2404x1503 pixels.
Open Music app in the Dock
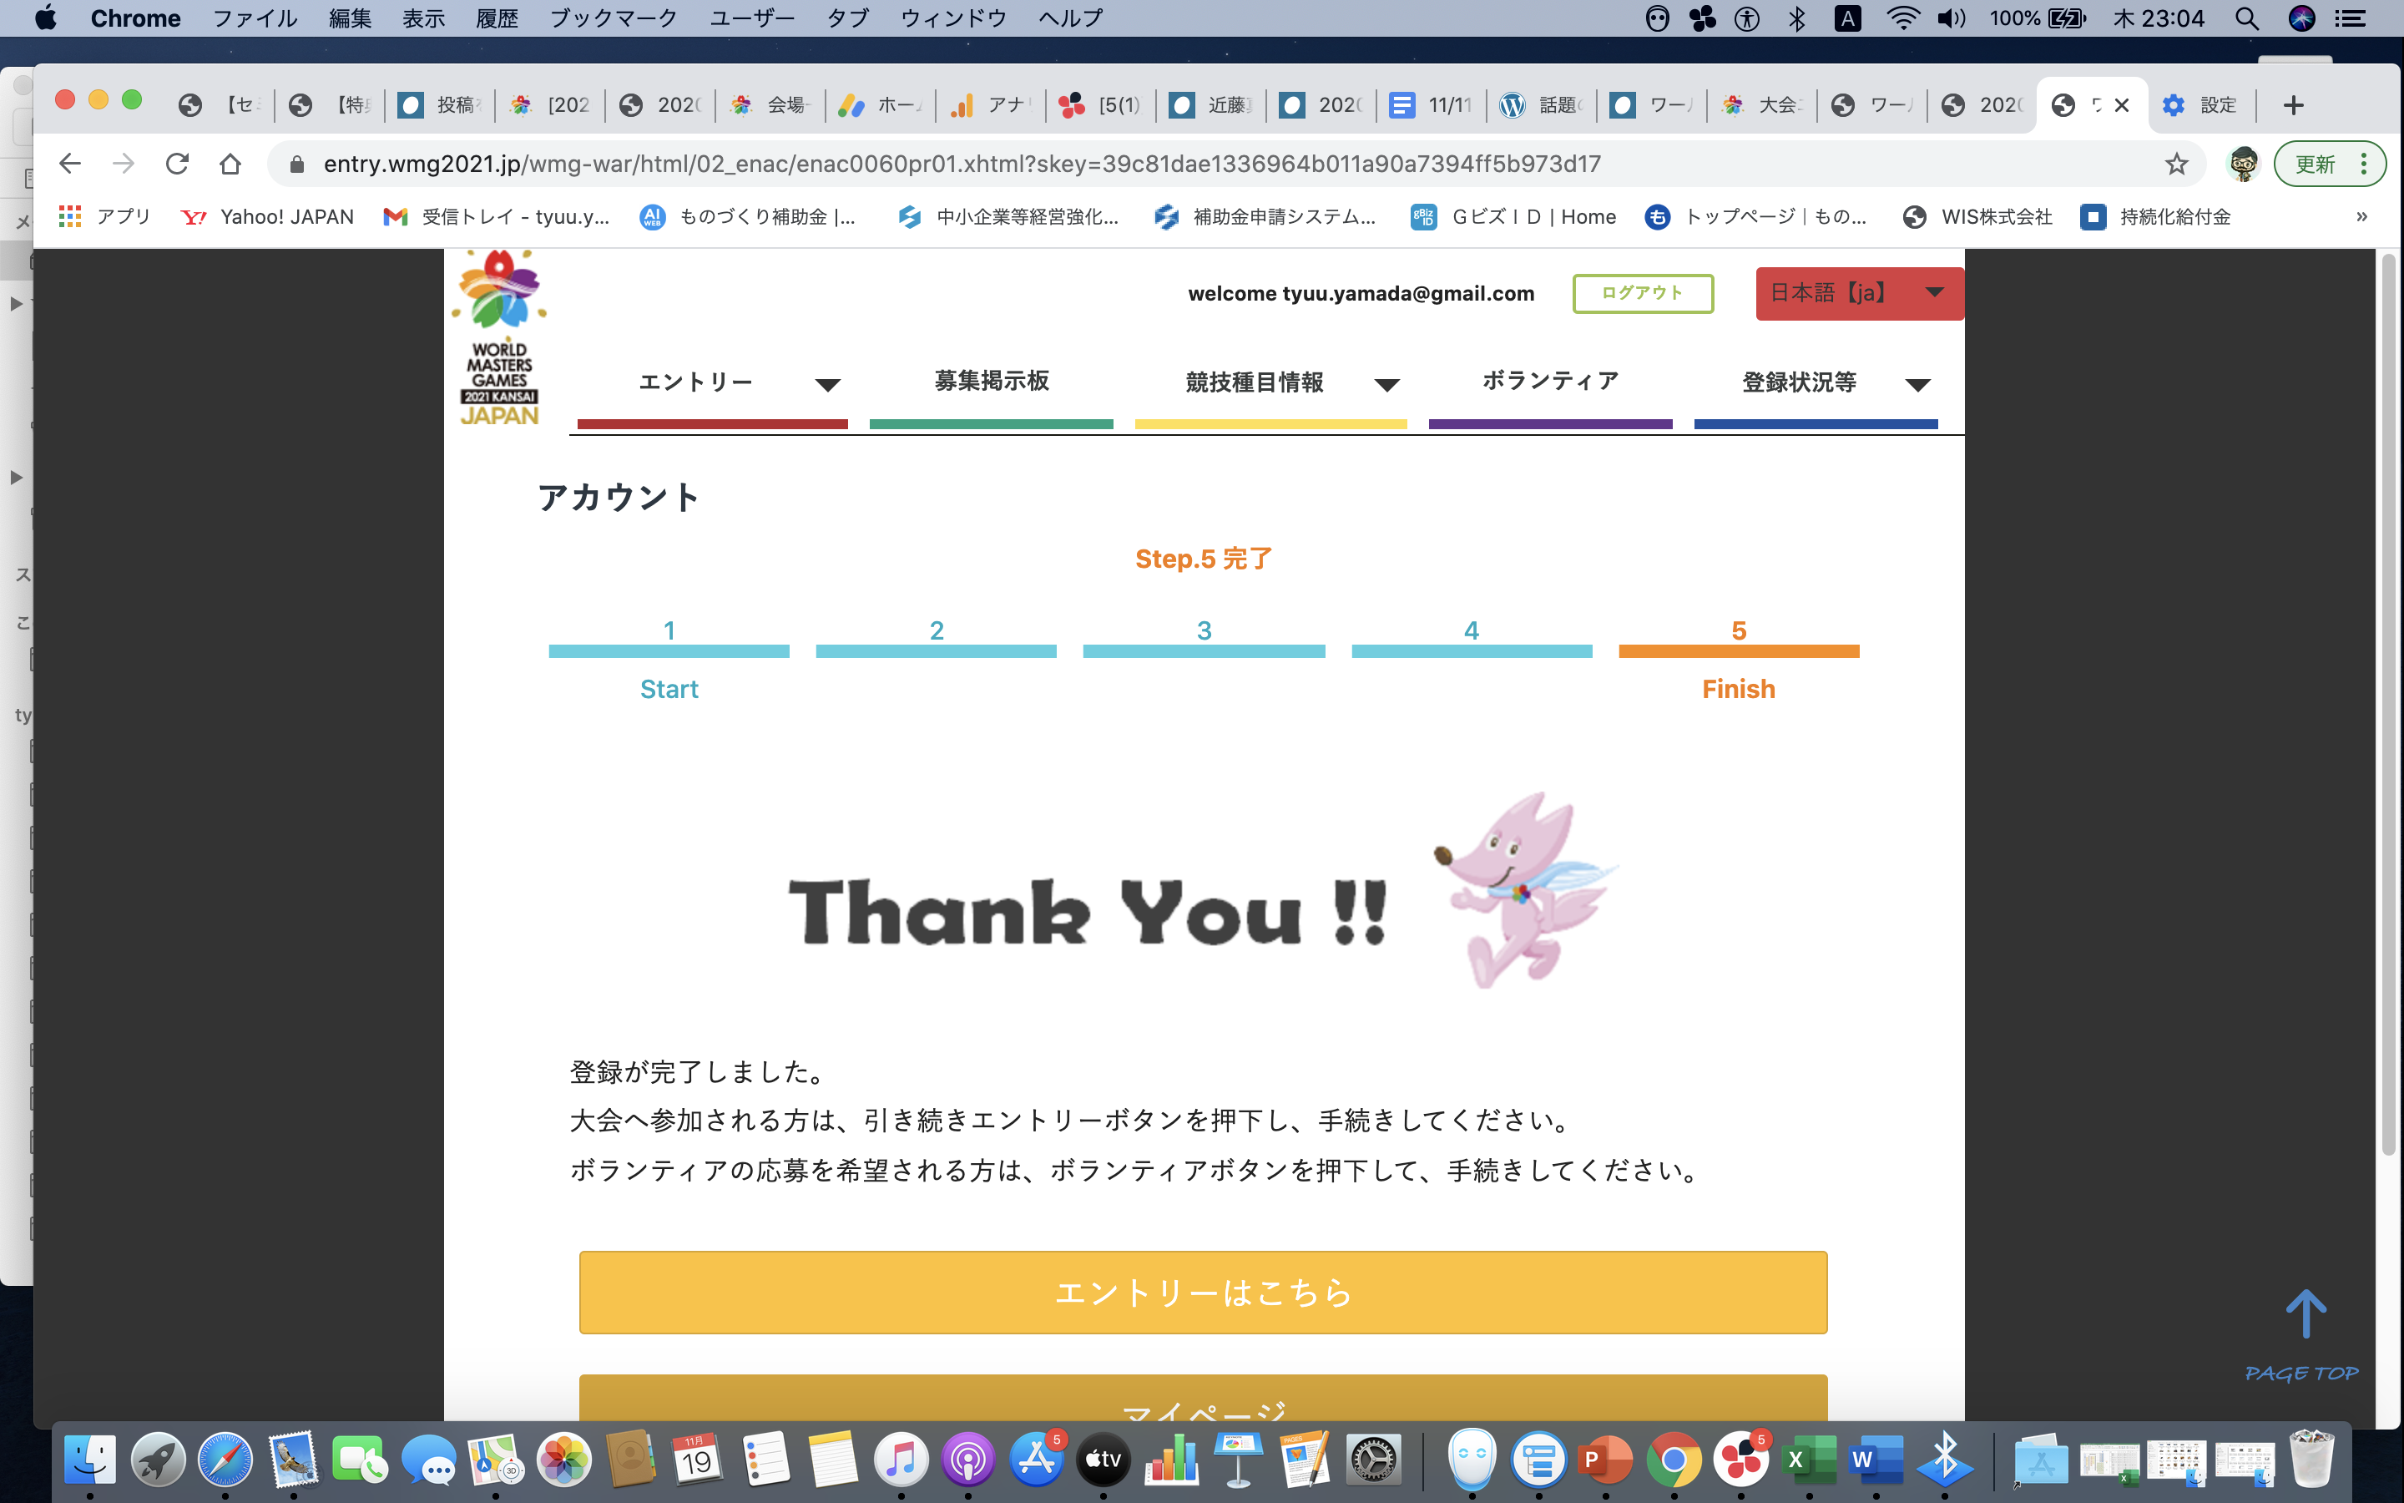click(901, 1460)
